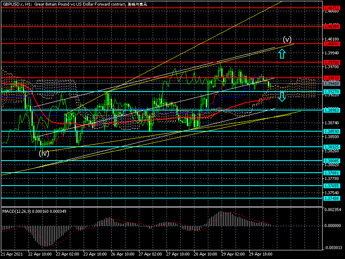Click the 21 Apr 2021 time label

(12, 254)
